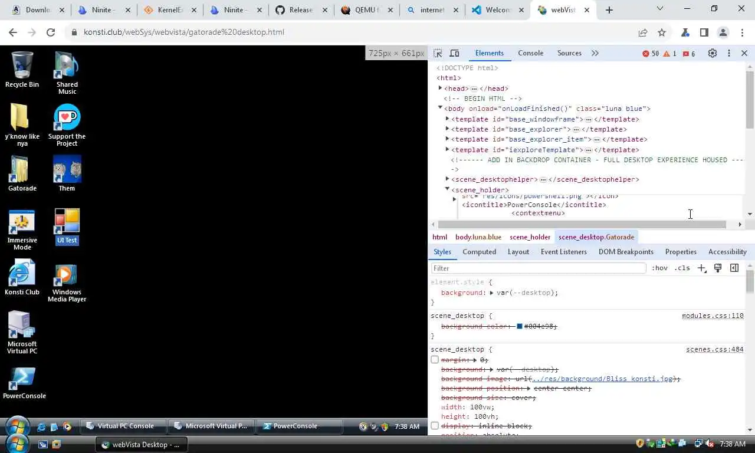Open the Recycle Bin desktop icon
755x453 pixels.
(x=22, y=70)
